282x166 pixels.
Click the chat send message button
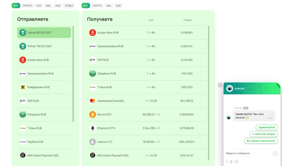click(x=275, y=153)
